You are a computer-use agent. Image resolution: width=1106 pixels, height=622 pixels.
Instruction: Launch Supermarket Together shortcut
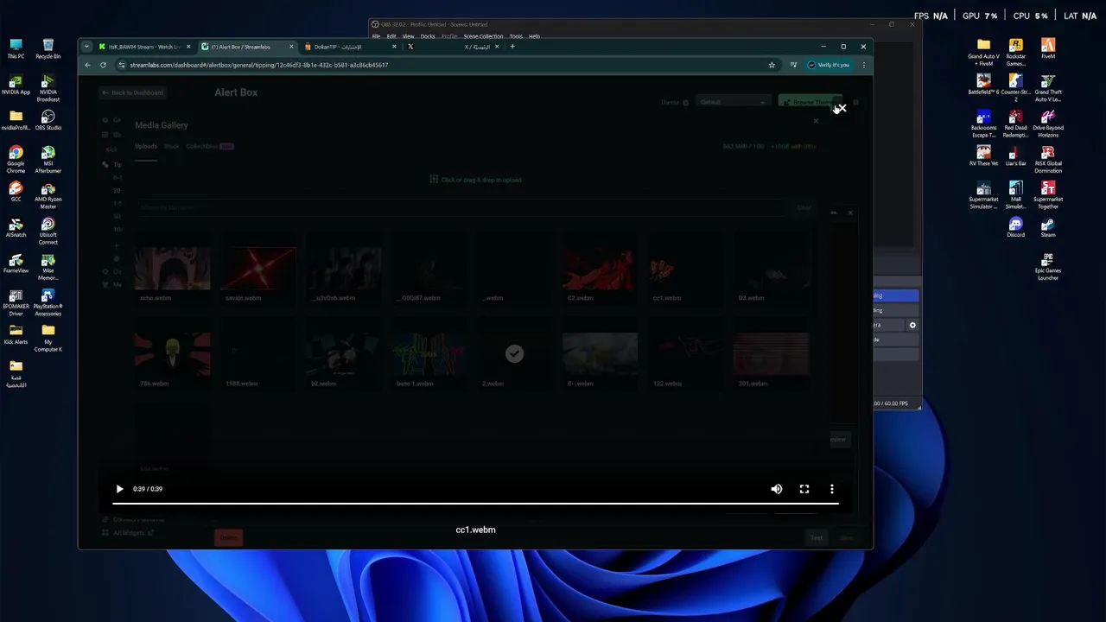click(1048, 195)
